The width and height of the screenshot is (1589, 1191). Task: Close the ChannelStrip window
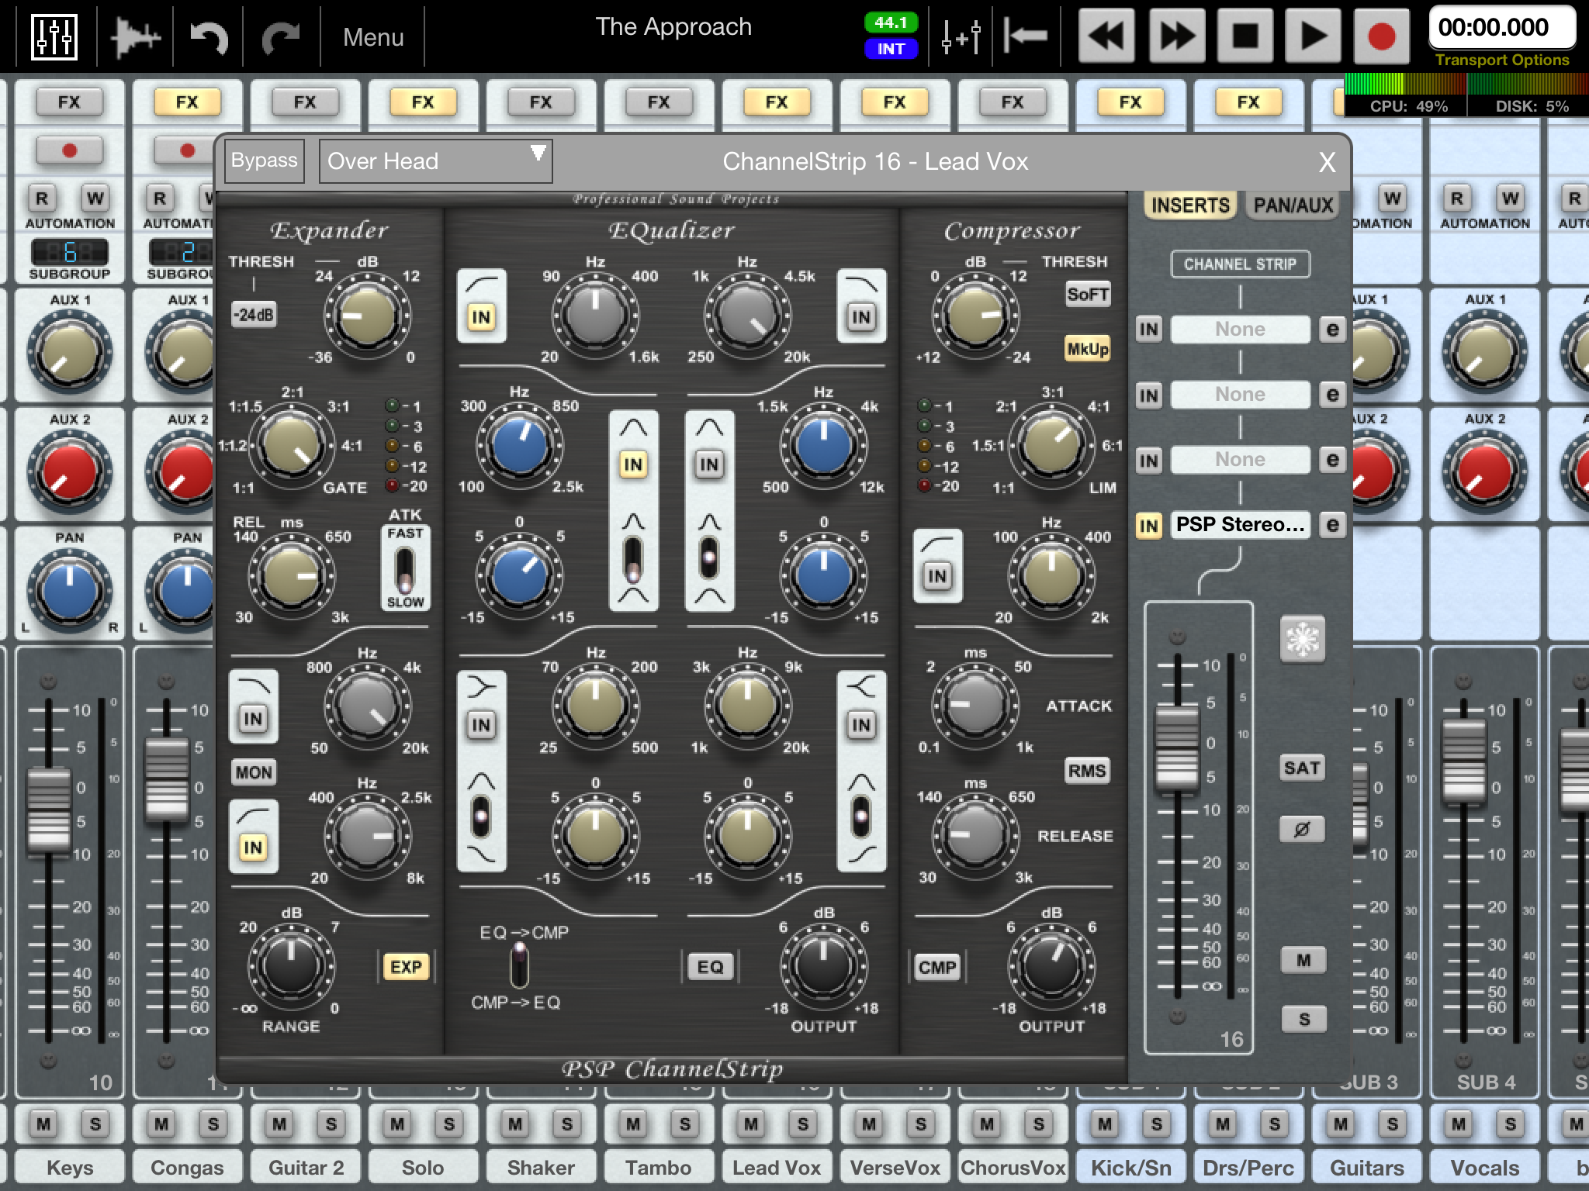[1328, 162]
